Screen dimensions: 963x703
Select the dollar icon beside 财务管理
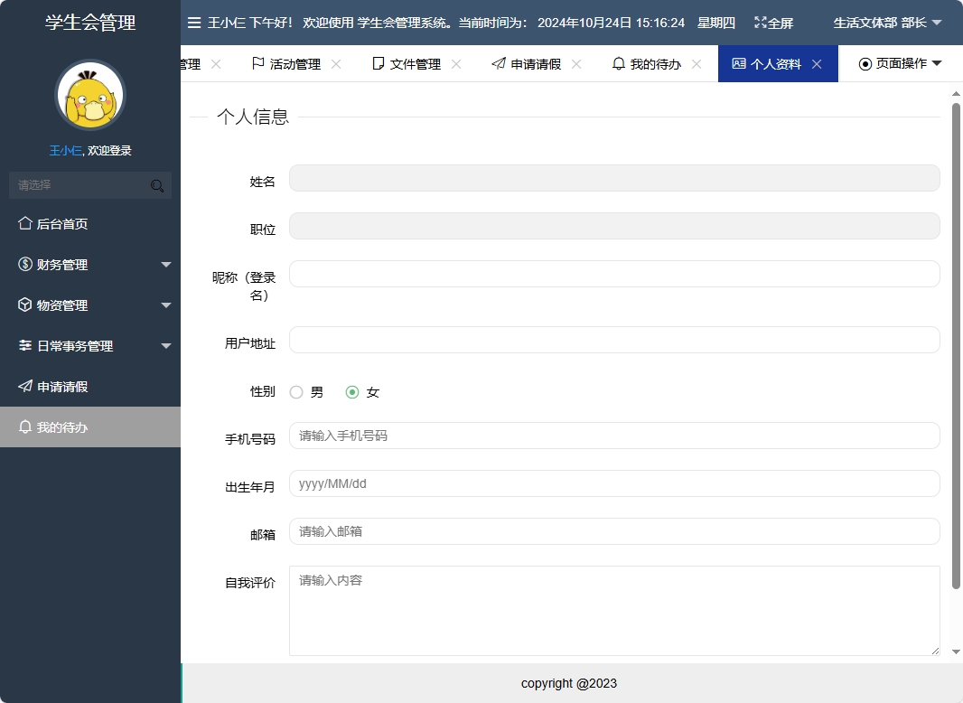pos(24,264)
